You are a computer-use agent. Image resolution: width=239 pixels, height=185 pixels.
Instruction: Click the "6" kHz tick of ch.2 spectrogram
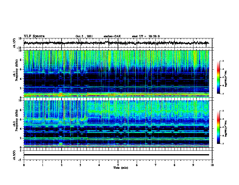coord(21,119)
